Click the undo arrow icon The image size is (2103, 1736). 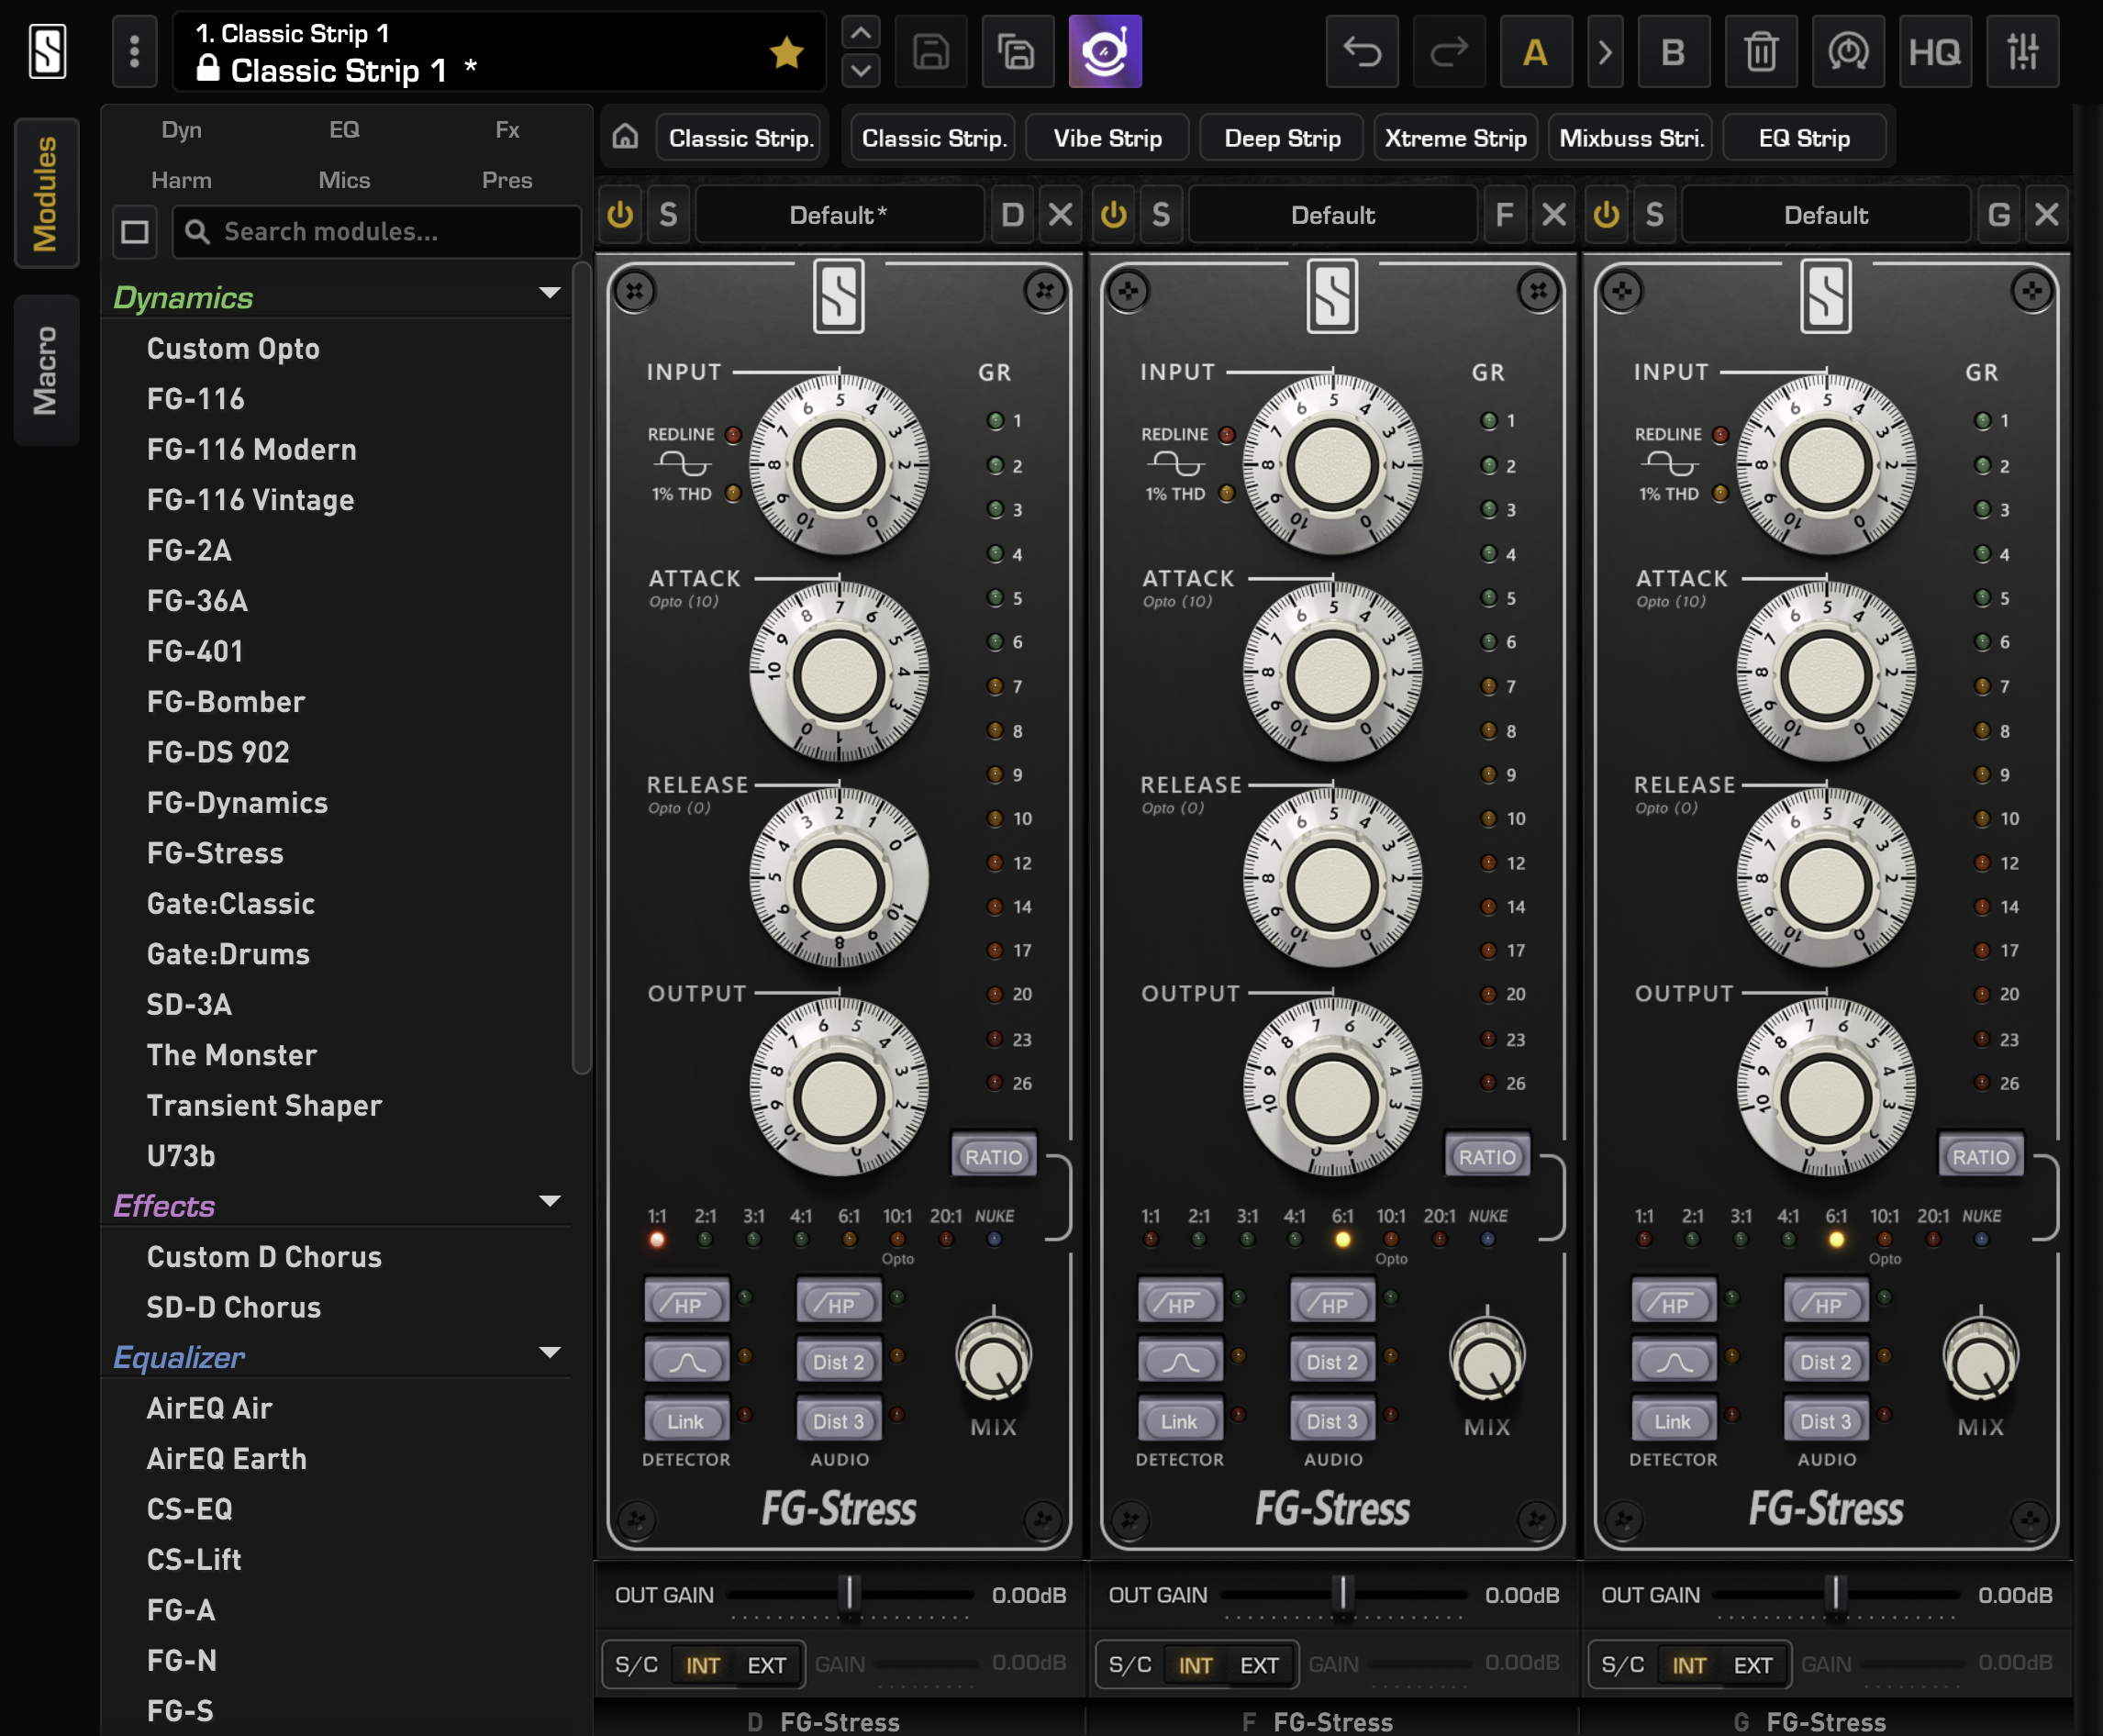tap(1361, 52)
